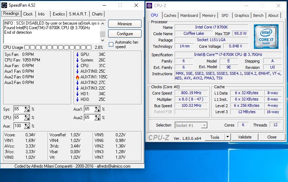Screen dimensions: 288x182
Task: Click the CPU speed input field showing 65
Action: (x=19, y=117)
